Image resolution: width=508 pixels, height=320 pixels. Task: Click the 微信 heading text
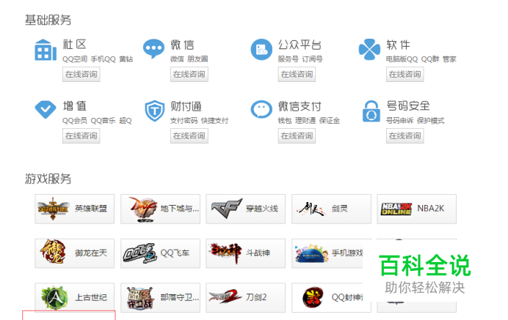[x=182, y=45]
